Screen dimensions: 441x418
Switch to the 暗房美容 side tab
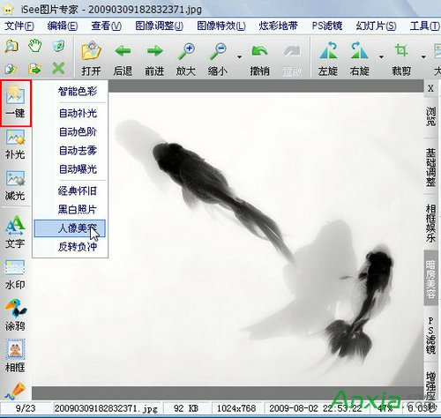(x=430, y=279)
